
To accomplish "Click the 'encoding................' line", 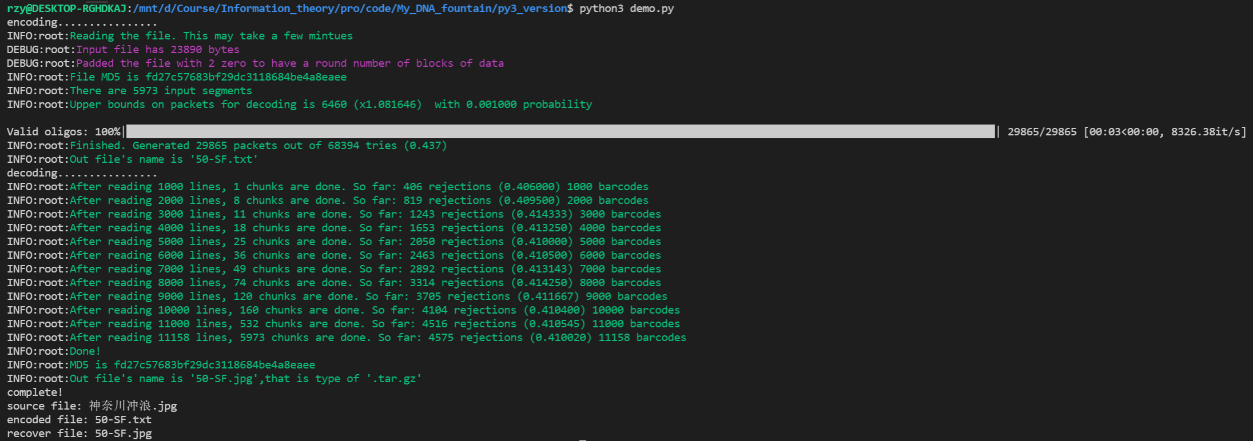I will [x=82, y=22].
